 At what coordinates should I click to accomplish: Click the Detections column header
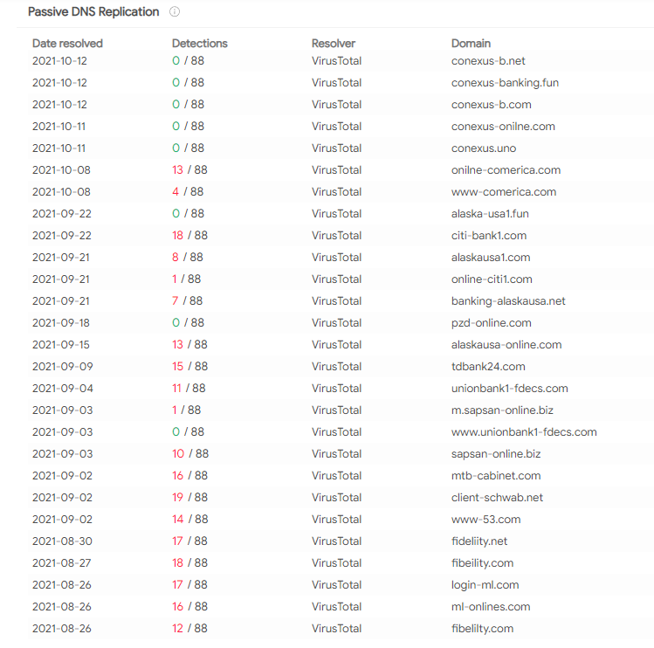(200, 44)
